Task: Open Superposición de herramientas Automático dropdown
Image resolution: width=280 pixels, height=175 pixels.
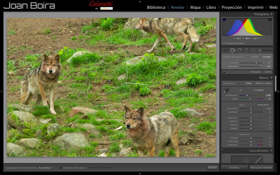Action: coord(46,168)
